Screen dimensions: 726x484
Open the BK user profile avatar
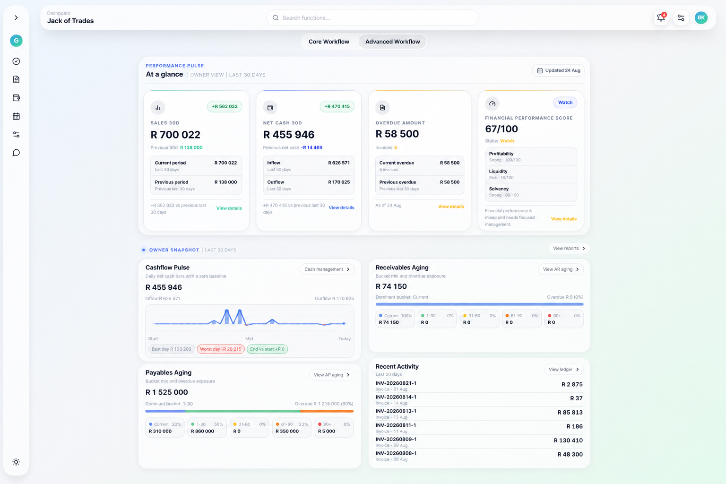click(x=701, y=17)
